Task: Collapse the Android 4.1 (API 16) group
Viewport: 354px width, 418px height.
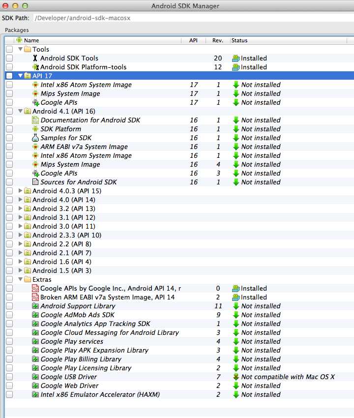Action: [x=20, y=111]
